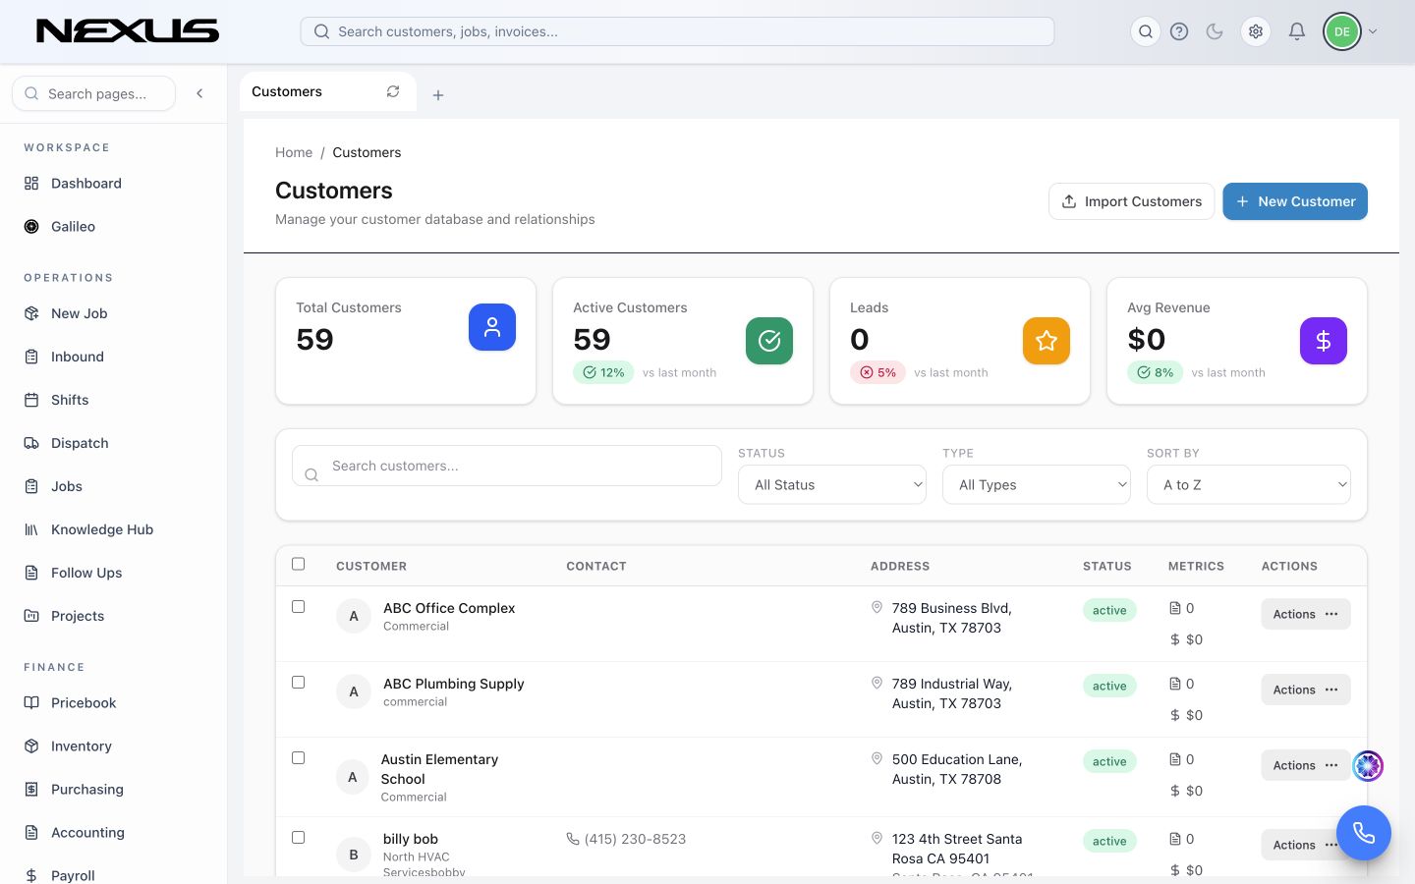The image size is (1415, 884).
Task: Select all customers with header checkbox
Action: click(299, 564)
